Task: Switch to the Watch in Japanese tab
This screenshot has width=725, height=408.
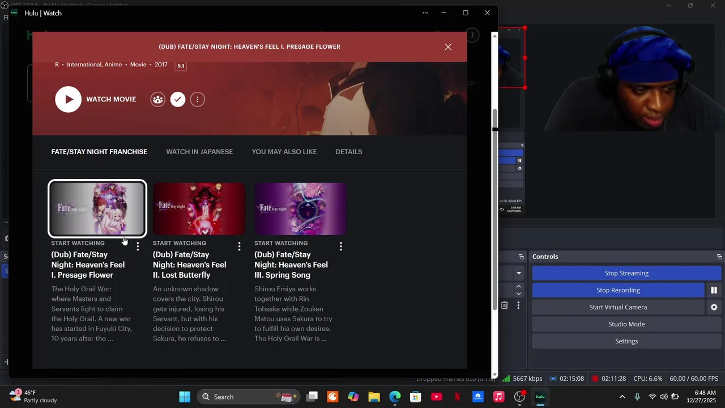Action: [x=199, y=152]
